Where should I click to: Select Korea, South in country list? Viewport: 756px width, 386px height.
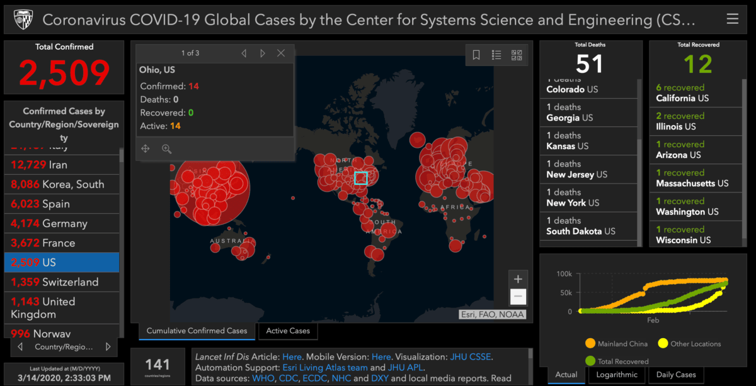click(62, 184)
